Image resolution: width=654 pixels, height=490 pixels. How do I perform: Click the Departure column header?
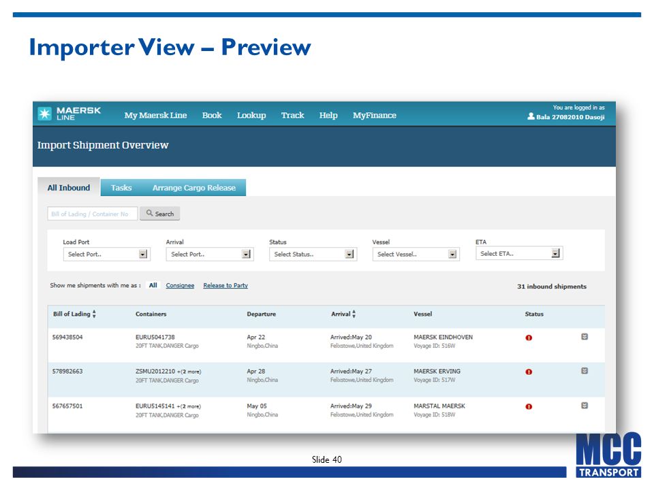pyautogui.click(x=262, y=314)
